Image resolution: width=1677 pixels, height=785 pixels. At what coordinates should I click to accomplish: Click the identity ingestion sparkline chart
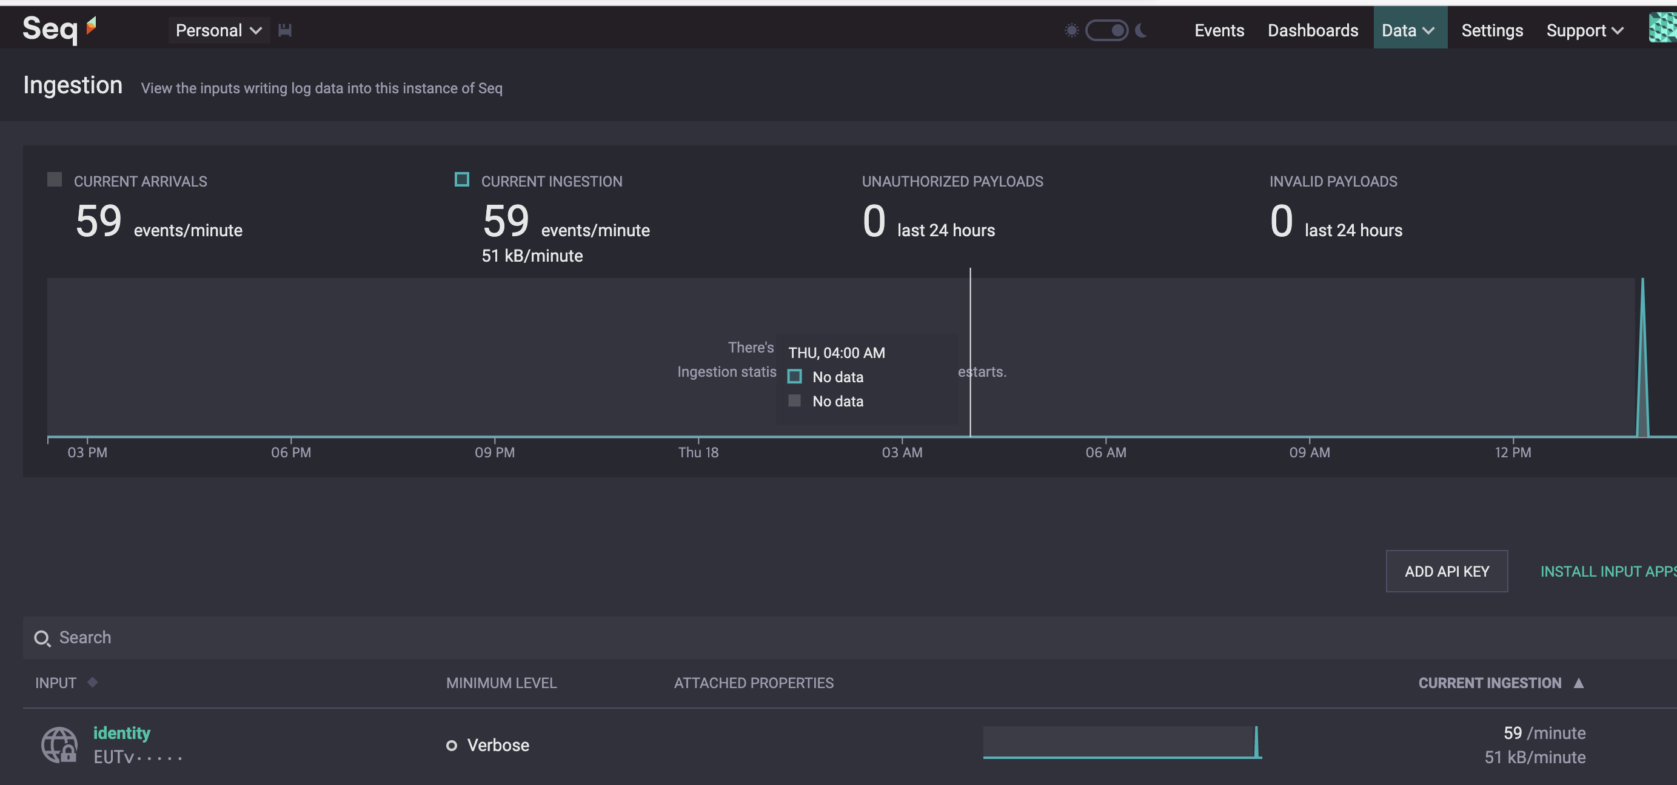point(1122,742)
